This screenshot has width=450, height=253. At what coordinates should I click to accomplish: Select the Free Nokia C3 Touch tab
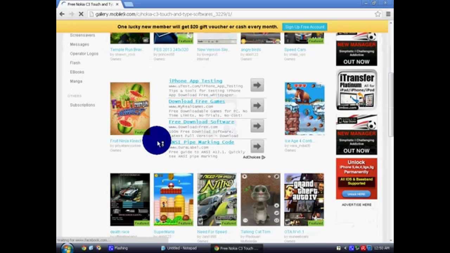(x=90, y=4)
